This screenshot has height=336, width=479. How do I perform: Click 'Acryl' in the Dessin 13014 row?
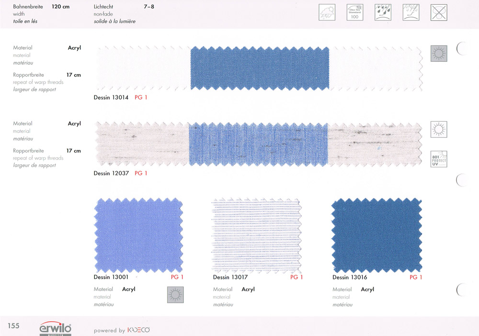point(74,48)
